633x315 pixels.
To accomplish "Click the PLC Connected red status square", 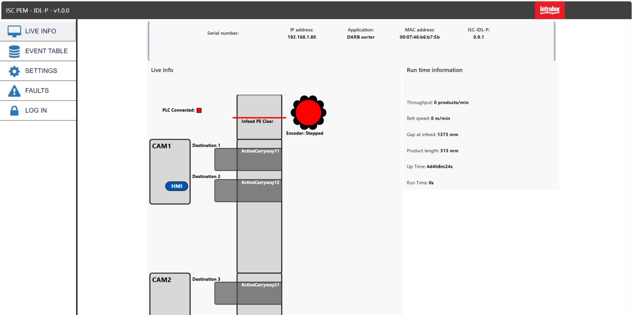I will [x=199, y=110].
